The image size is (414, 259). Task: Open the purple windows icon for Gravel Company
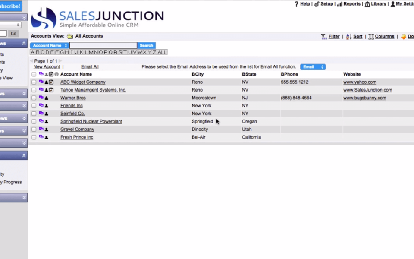click(41, 129)
